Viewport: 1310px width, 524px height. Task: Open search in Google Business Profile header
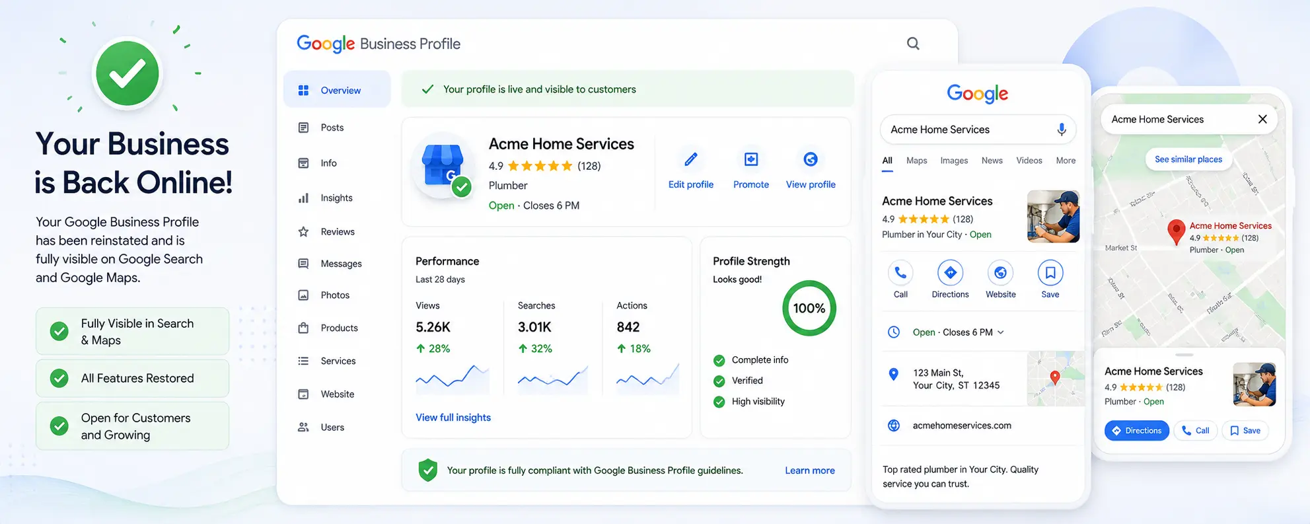[913, 44]
